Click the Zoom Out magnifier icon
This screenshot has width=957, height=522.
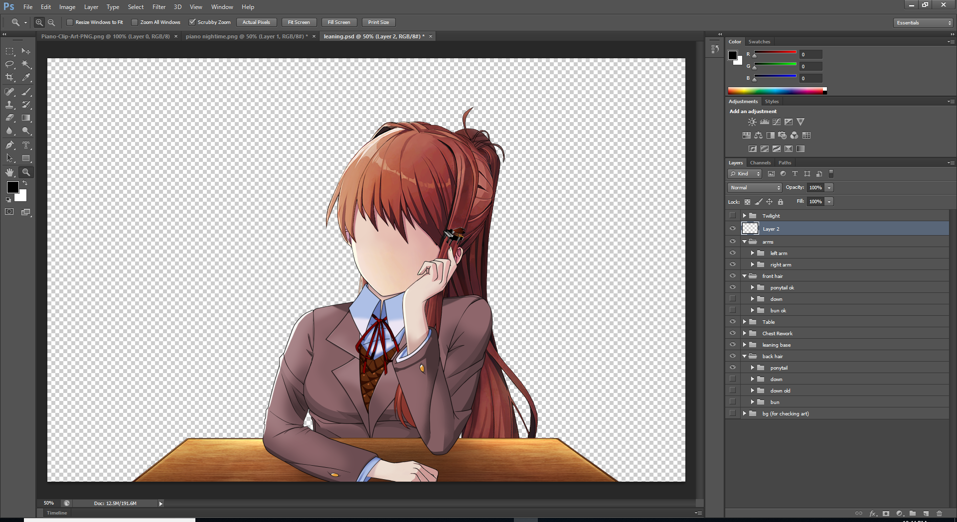(51, 22)
